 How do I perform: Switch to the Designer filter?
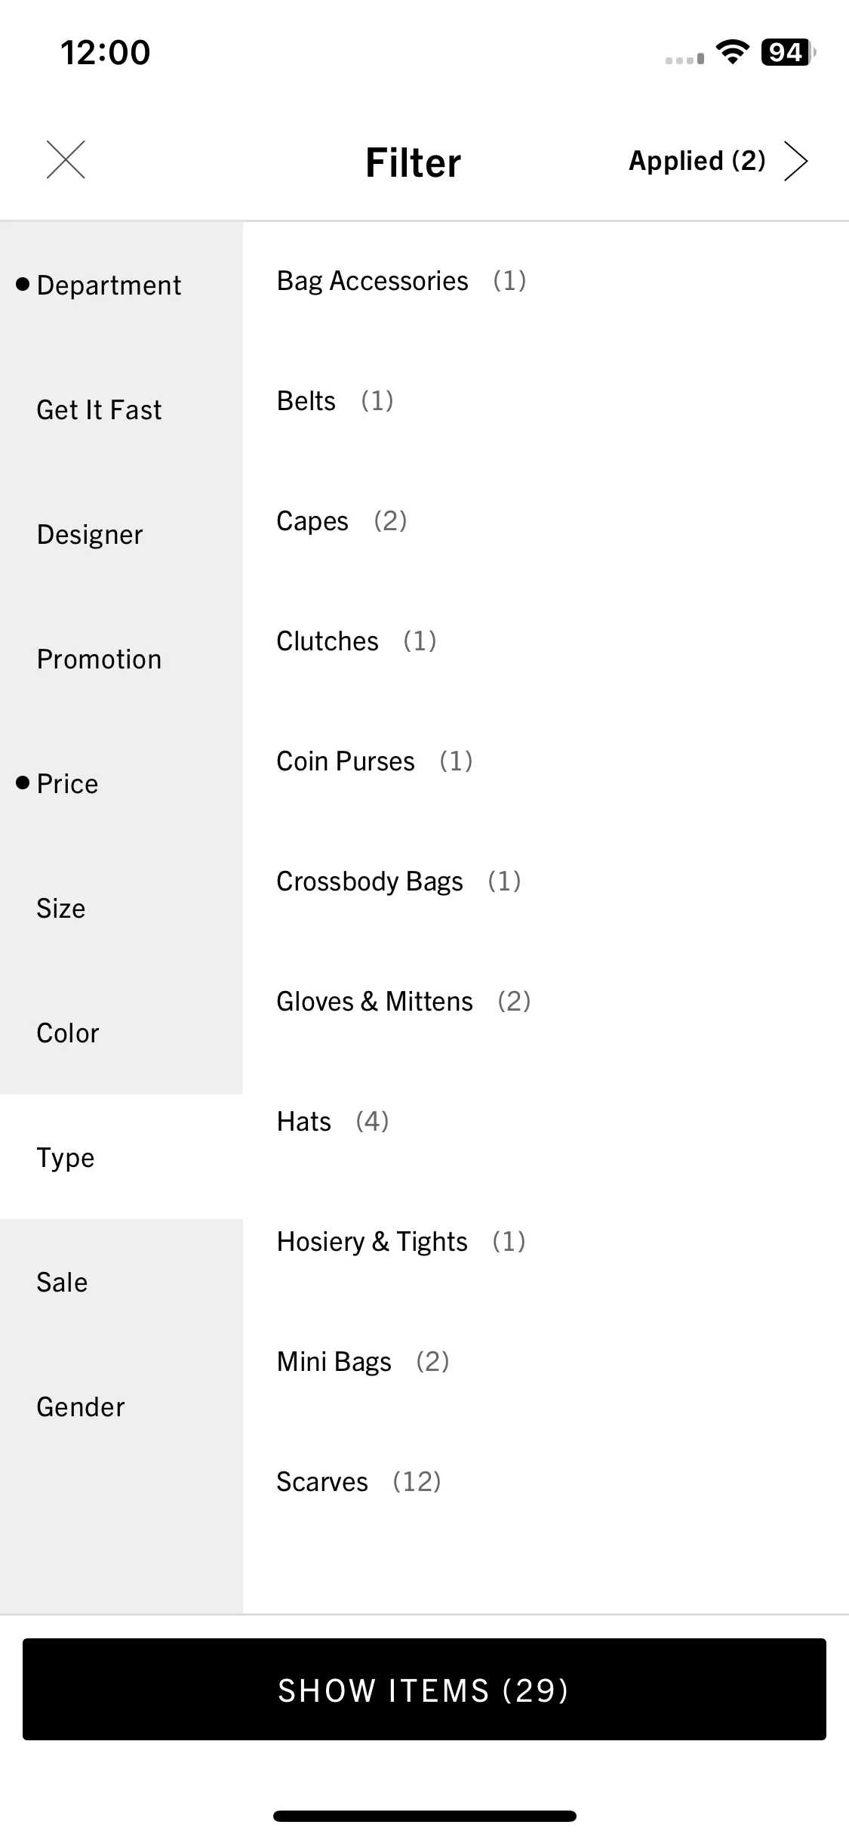click(x=122, y=534)
